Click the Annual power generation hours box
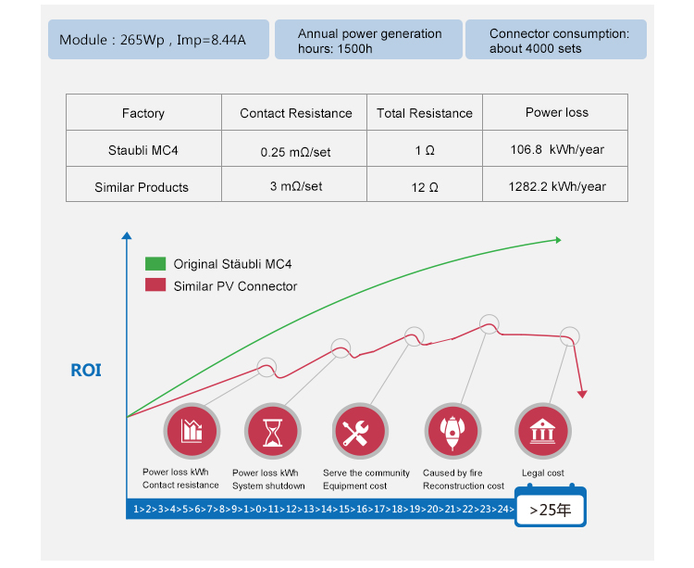Image resolution: width=694 pixels, height=568 pixels. [368, 40]
